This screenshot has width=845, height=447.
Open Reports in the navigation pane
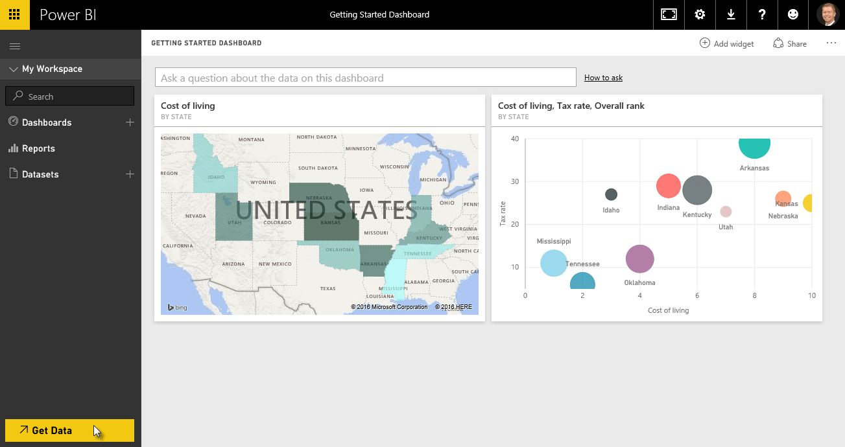(38, 148)
